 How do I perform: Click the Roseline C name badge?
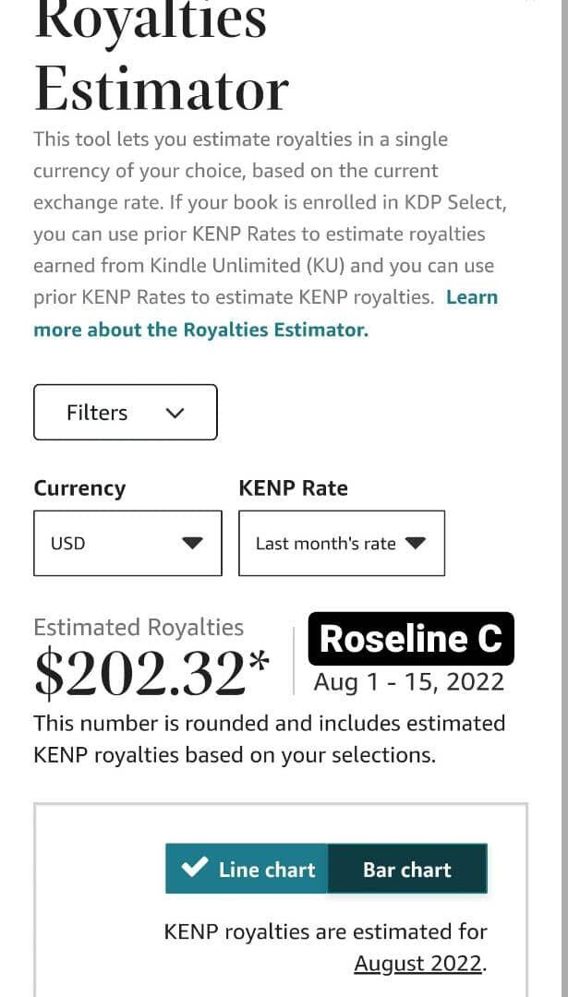point(410,639)
